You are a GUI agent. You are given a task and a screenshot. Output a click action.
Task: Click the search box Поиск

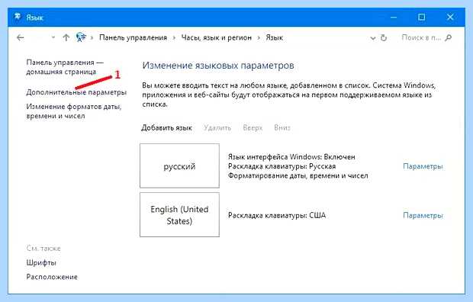[x=421, y=37]
